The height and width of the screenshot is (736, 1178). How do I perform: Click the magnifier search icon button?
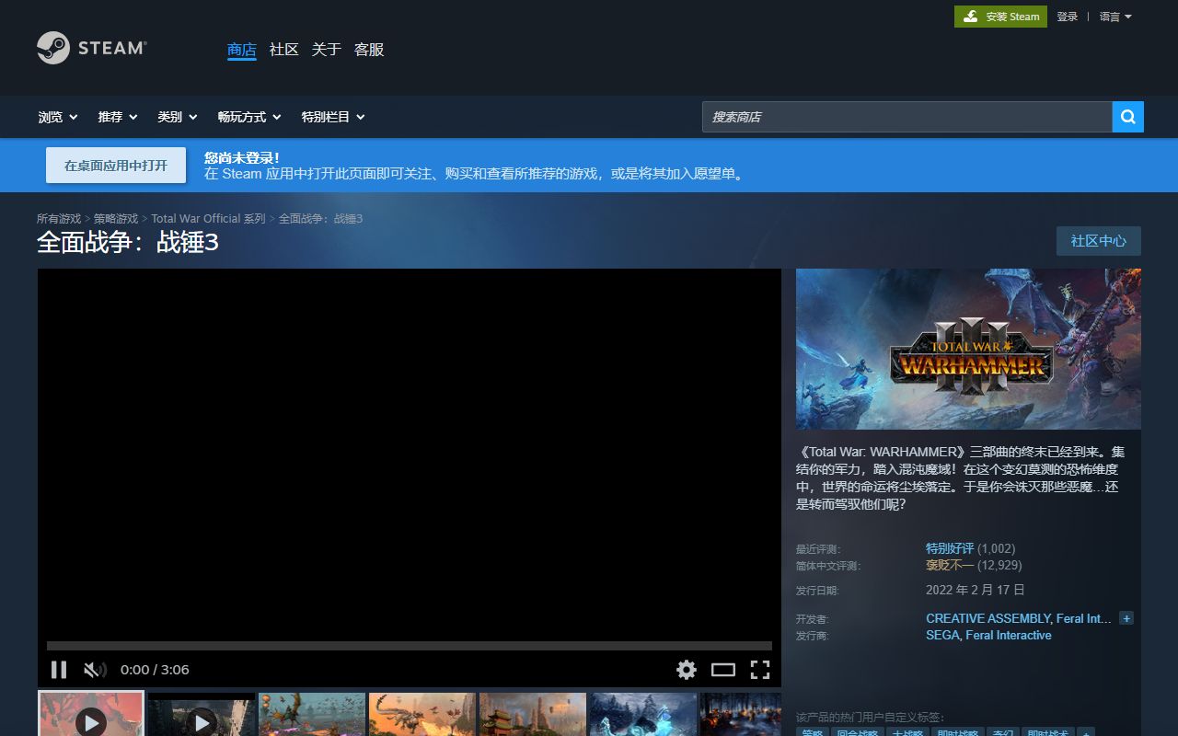coord(1128,117)
